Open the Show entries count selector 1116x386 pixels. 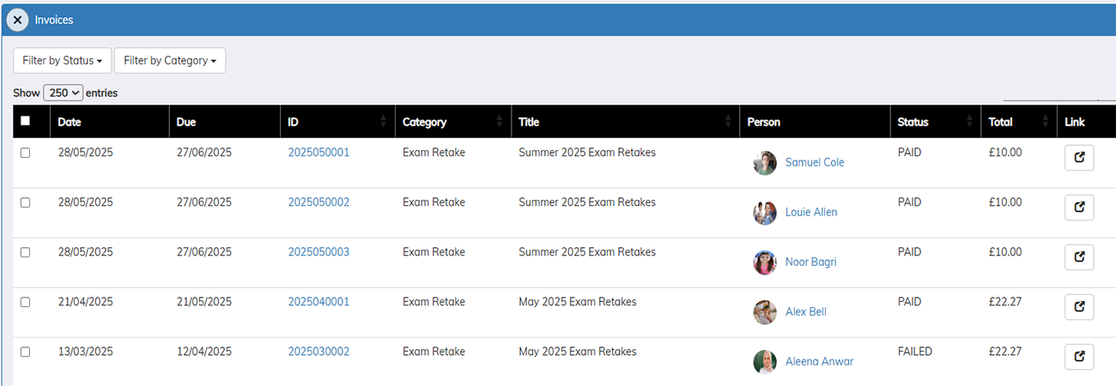click(63, 93)
